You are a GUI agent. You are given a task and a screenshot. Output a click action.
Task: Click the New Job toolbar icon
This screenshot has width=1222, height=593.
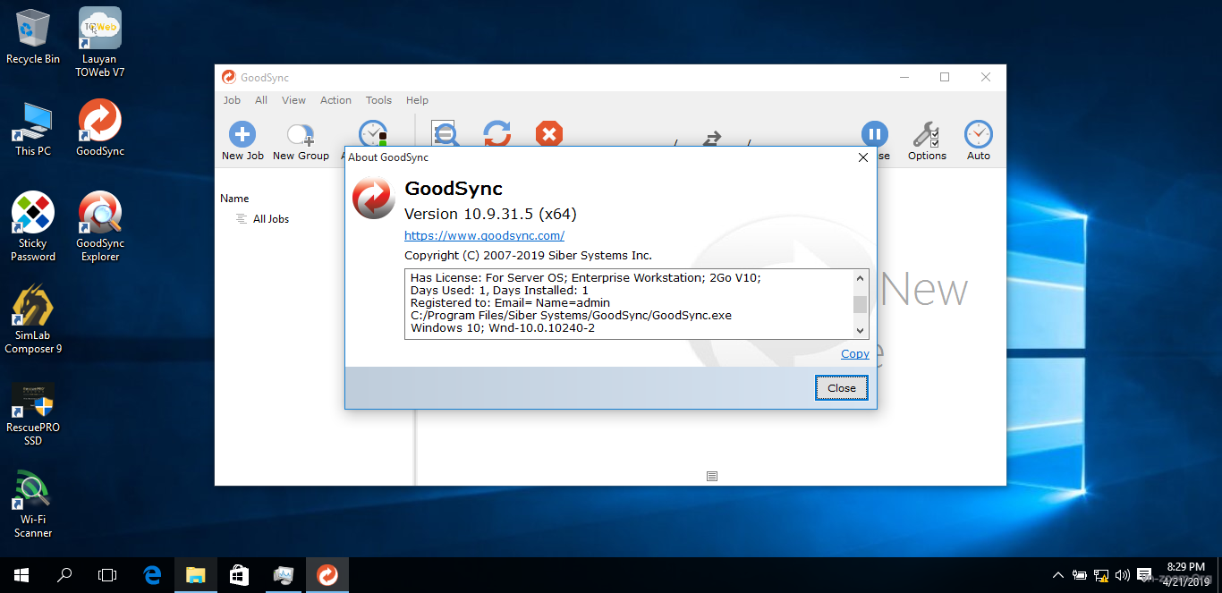[x=242, y=135]
